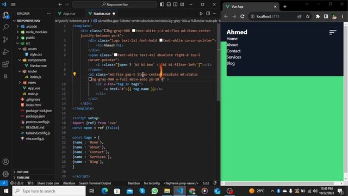Open Chrome three-dot menu
This screenshot has height=196, width=348.
pyautogui.click(x=343, y=16)
